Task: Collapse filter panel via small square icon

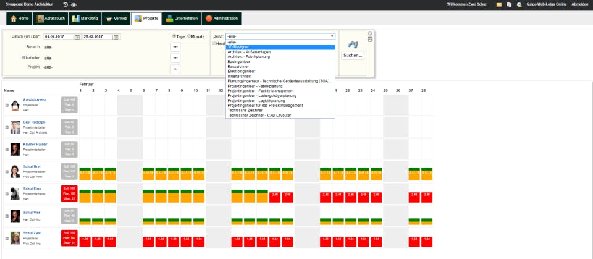Action: click(370, 40)
